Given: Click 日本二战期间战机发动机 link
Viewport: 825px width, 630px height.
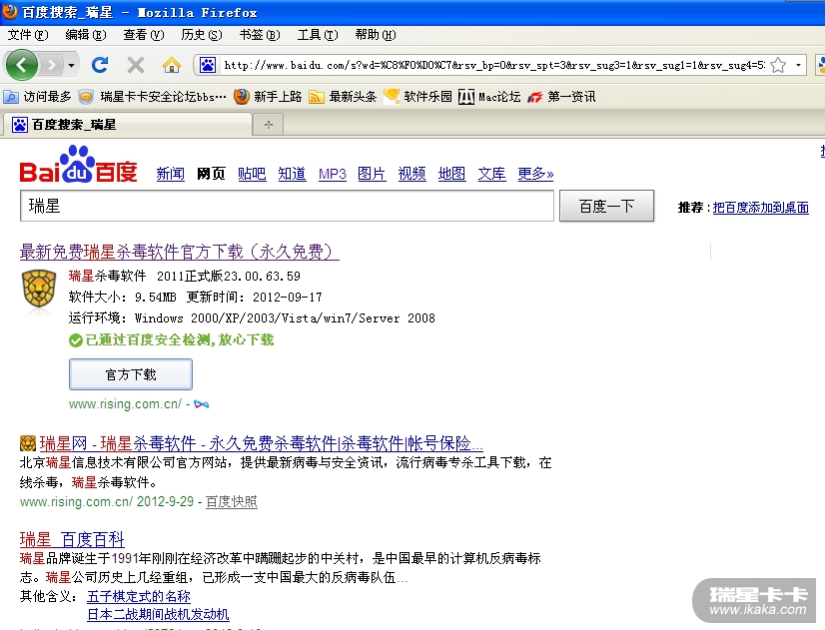Looking at the screenshot, I should (x=158, y=614).
